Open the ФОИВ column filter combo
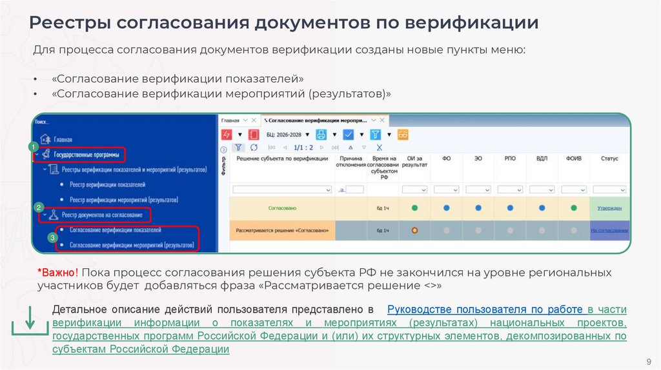 [x=574, y=190]
